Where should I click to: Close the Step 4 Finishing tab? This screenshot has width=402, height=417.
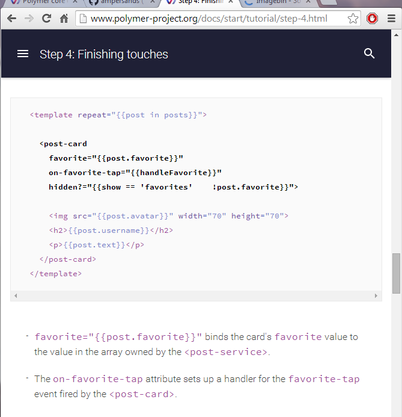(231, 2)
